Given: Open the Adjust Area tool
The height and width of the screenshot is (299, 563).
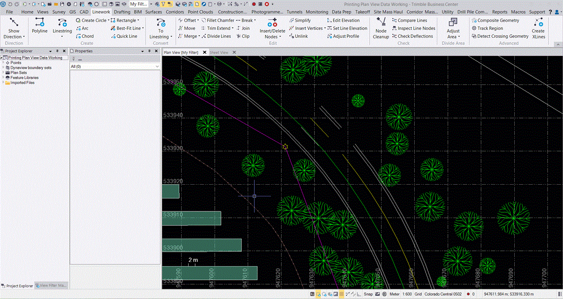Looking at the screenshot, I should [x=453, y=28].
